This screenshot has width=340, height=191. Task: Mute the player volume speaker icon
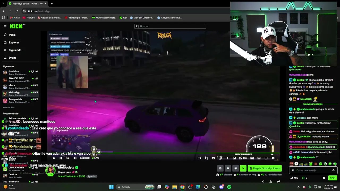click(x=75, y=158)
